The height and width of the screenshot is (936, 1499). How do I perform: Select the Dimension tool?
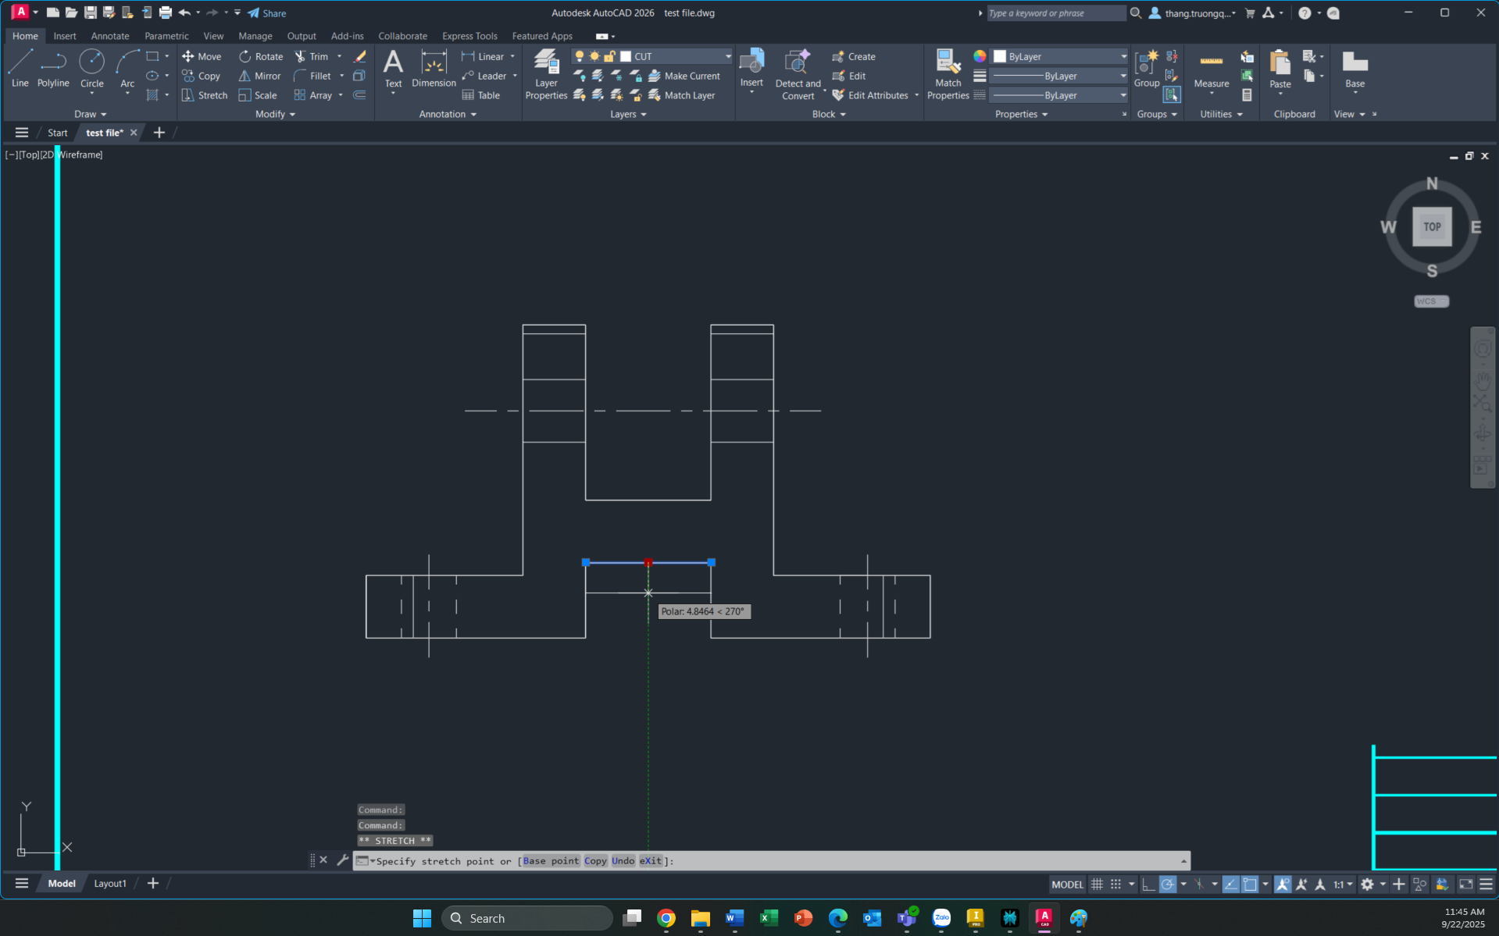pos(434,70)
